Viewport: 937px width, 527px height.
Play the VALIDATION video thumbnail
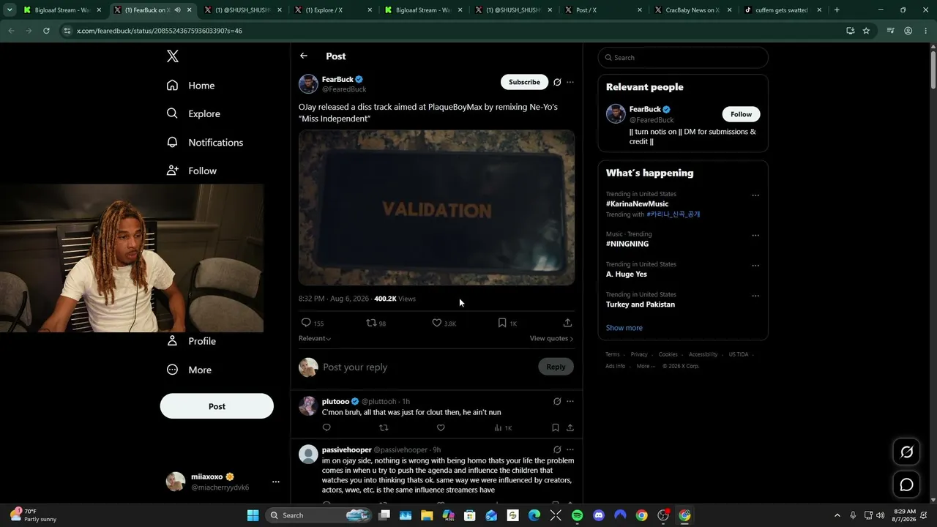tap(436, 208)
